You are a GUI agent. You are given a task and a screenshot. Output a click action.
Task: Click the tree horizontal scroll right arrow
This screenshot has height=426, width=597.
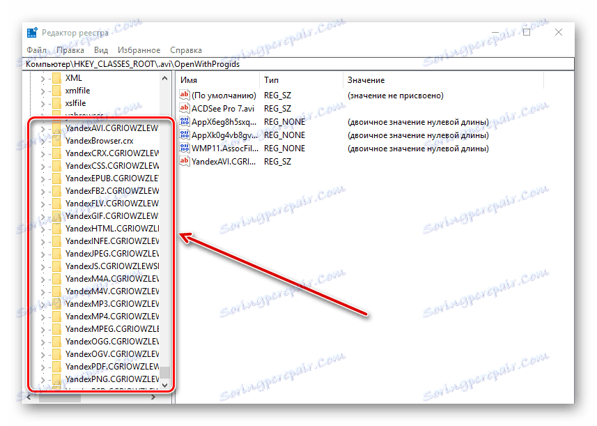[x=153, y=397]
